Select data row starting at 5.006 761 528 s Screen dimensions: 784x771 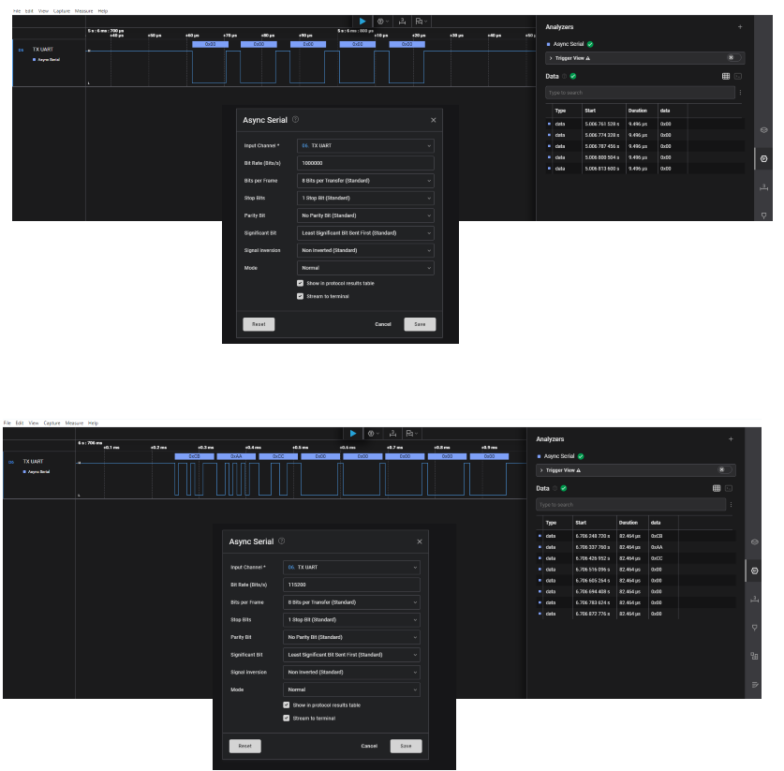(x=645, y=124)
